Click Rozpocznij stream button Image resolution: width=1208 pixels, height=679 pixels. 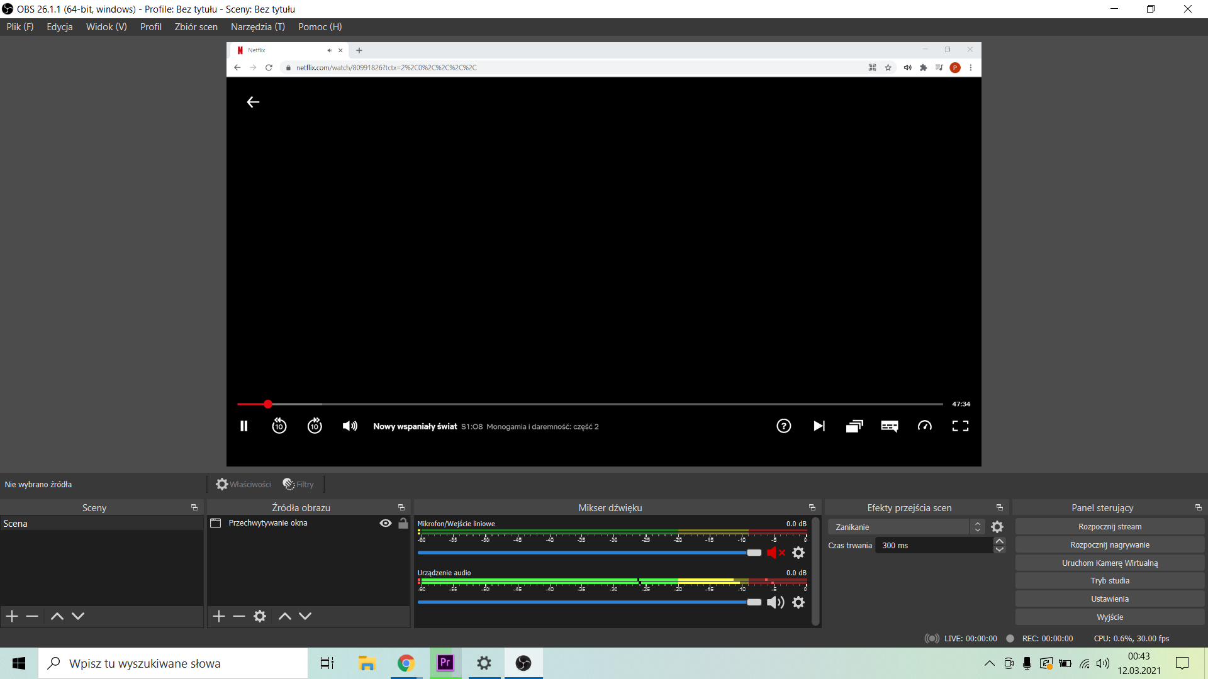1110,527
